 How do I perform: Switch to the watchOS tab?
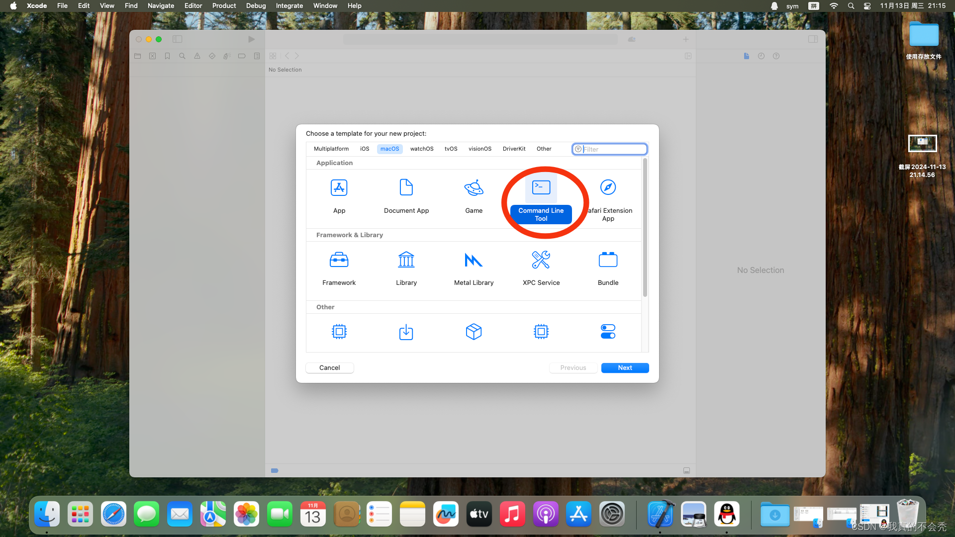422,149
